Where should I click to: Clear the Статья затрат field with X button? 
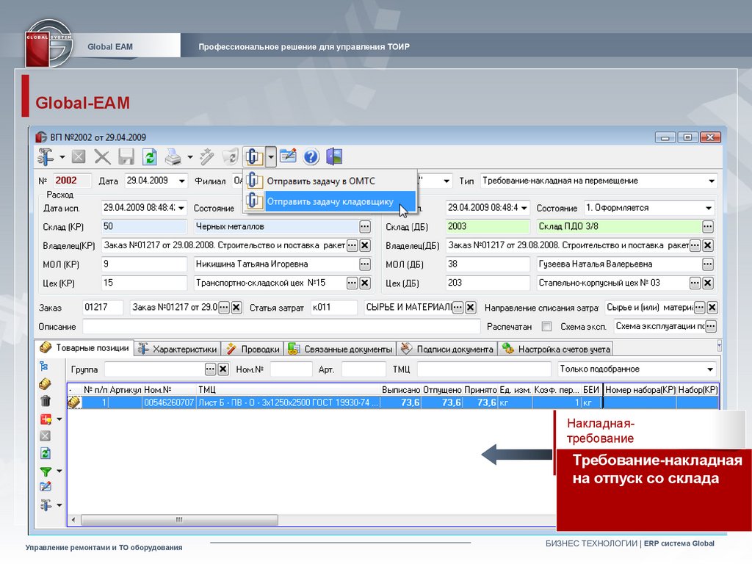pos(471,308)
